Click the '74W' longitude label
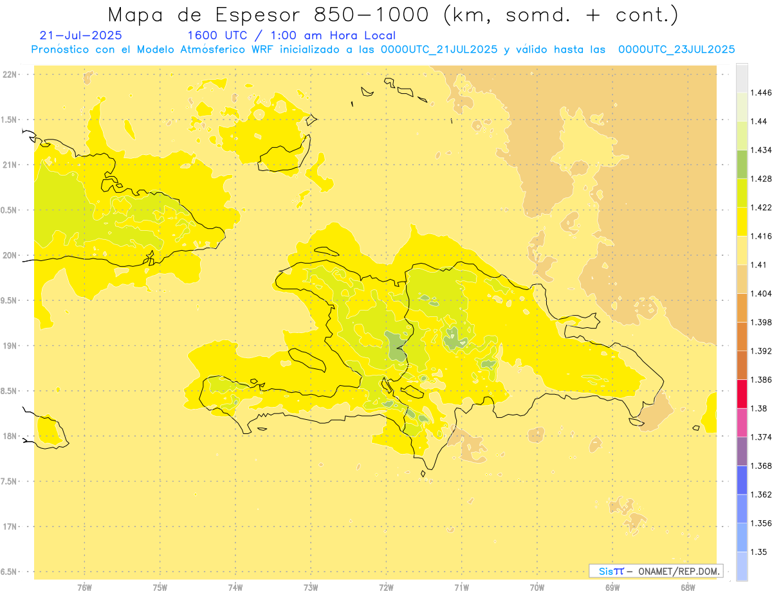Screen dimensions: 772x596 [x=235, y=588]
